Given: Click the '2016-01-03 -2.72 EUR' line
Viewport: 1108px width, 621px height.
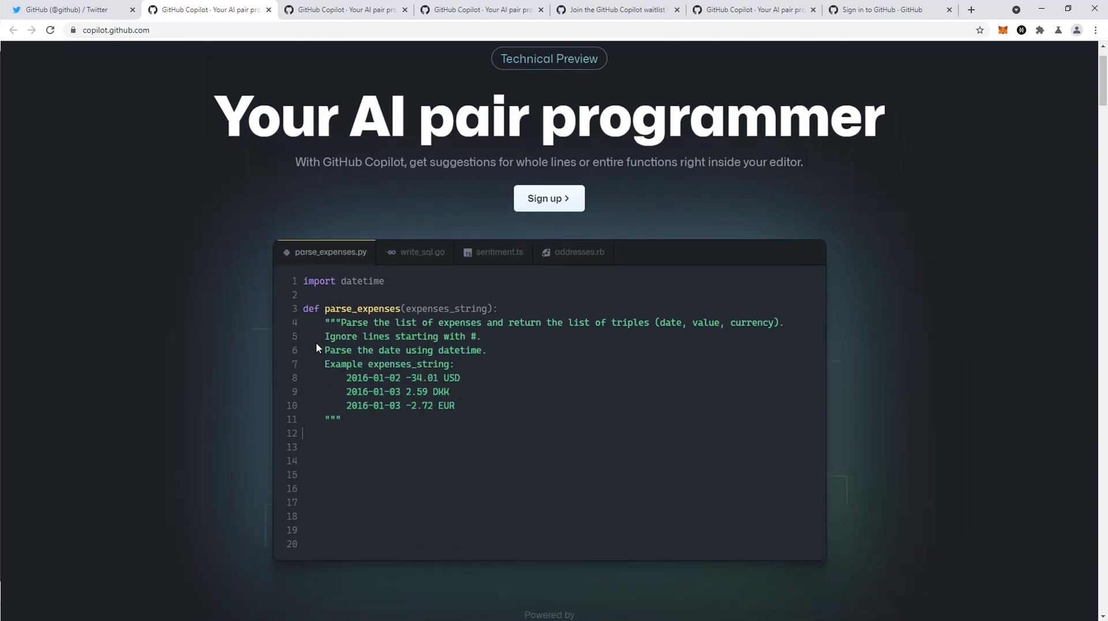Looking at the screenshot, I should 400,406.
